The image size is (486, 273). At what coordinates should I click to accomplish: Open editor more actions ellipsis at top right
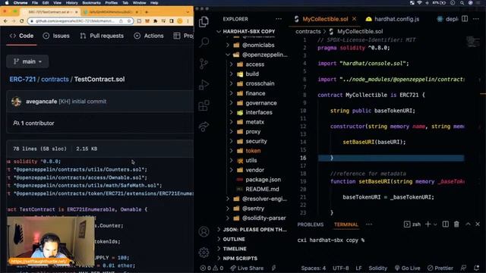point(476,19)
